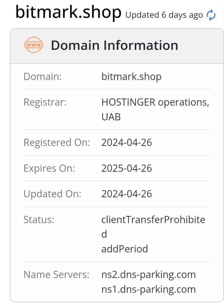Click the Domain: field label
Screen dimensions: 224x304
(42, 77)
